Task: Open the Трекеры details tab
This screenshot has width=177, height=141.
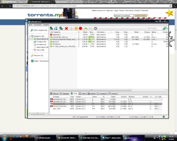Action: pos(64,94)
